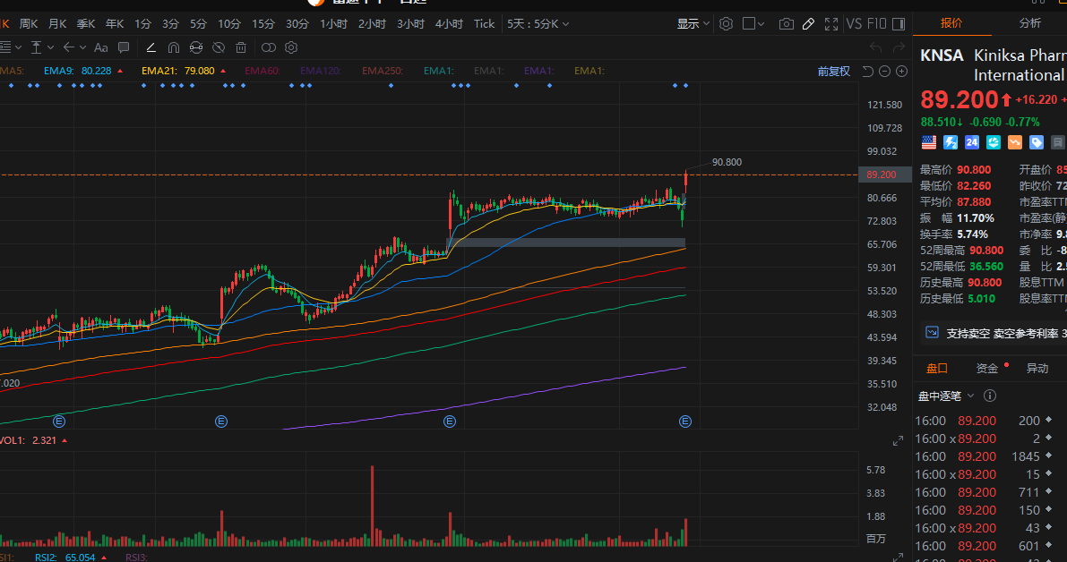The height and width of the screenshot is (562, 1067).
Task: Open the 异动 tab
Action: [1037, 369]
